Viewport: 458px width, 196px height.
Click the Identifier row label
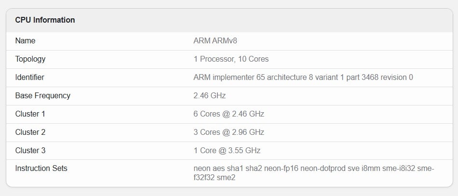click(29, 78)
